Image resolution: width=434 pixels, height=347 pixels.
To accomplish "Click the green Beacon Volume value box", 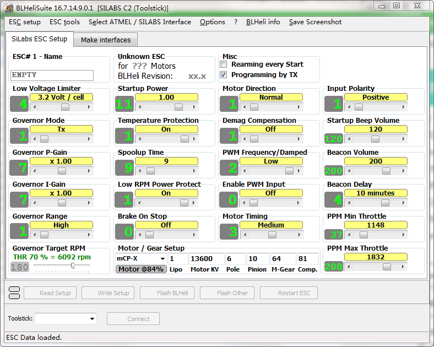I will tap(333, 171).
